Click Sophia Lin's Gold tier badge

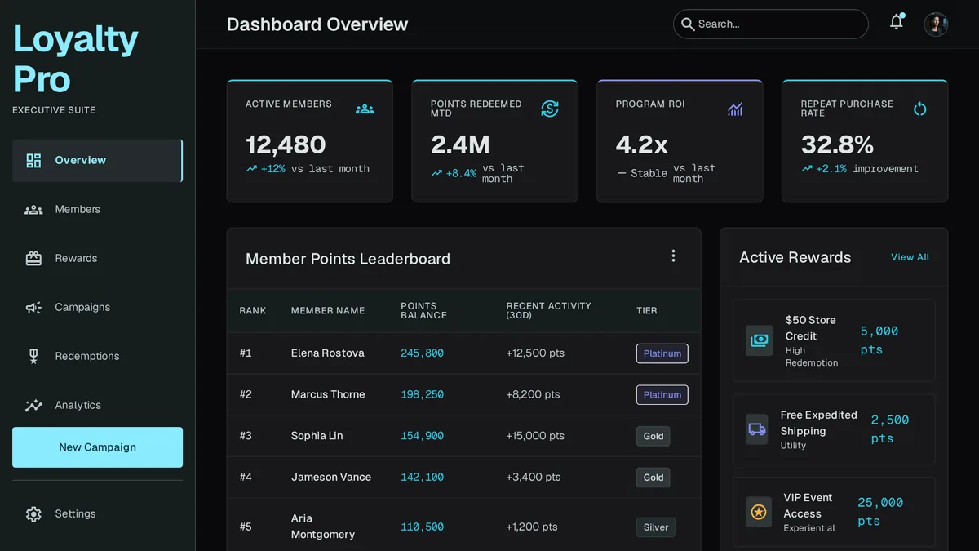click(x=653, y=436)
